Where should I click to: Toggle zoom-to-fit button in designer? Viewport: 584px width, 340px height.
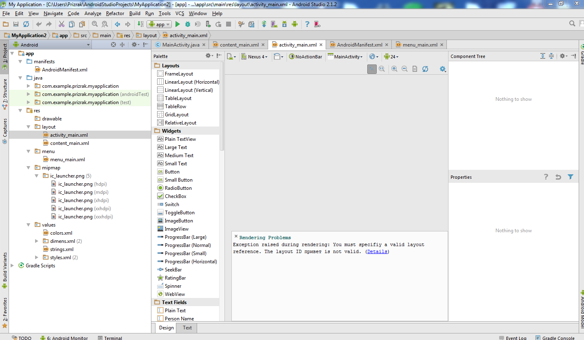pyautogui.click(x=372, y=69)
